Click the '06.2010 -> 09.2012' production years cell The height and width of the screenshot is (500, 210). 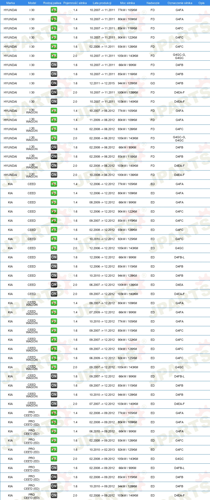[102, 431]
